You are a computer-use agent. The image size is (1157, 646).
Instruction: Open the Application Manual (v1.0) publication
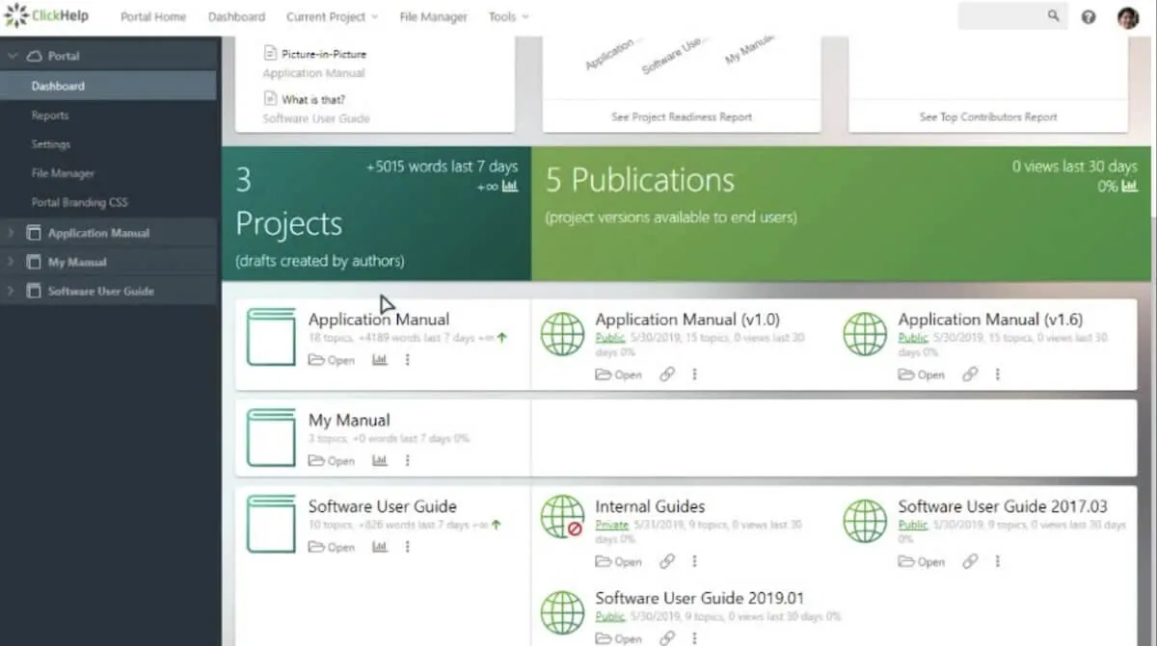click(x=619, y=375)
